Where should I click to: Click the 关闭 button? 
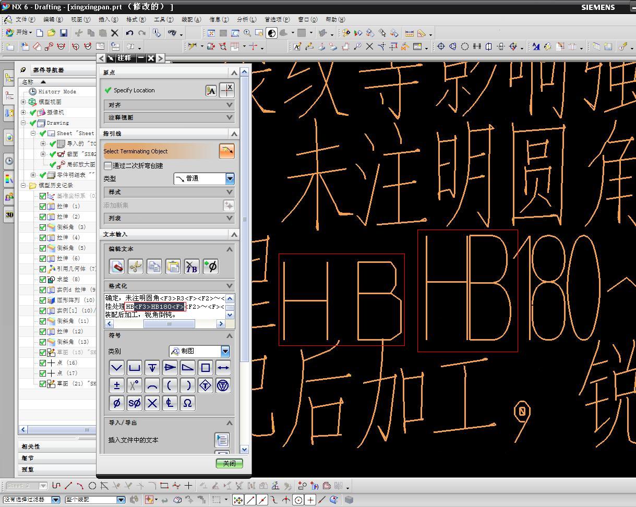(229, 463)
